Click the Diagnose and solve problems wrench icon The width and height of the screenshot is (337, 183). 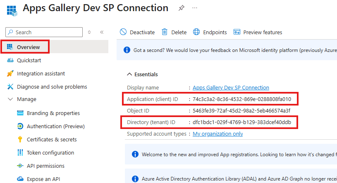10,87
